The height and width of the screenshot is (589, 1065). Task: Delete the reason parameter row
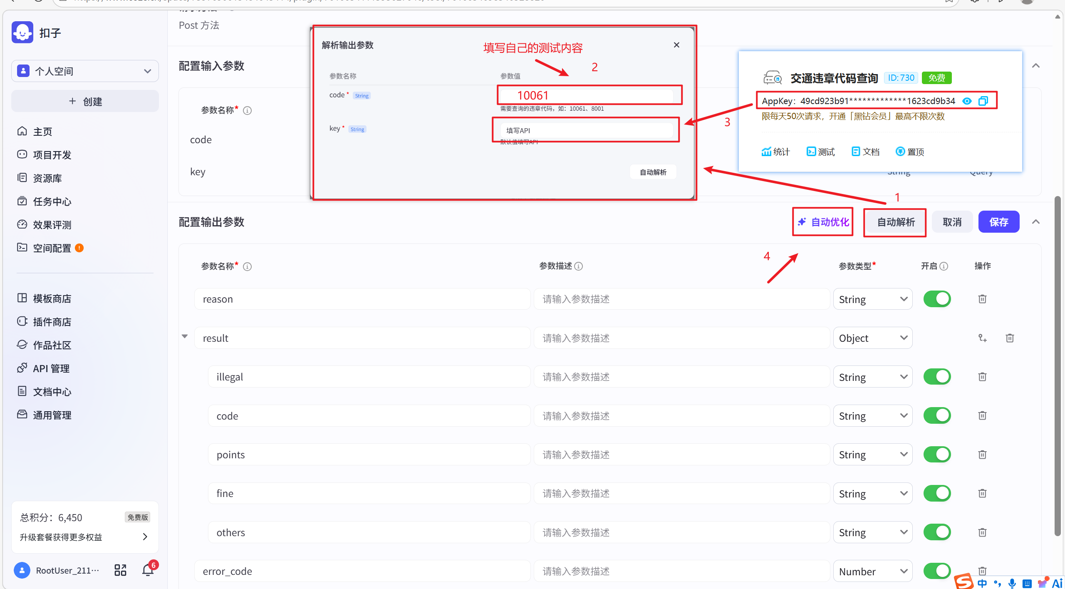(982, 299)
